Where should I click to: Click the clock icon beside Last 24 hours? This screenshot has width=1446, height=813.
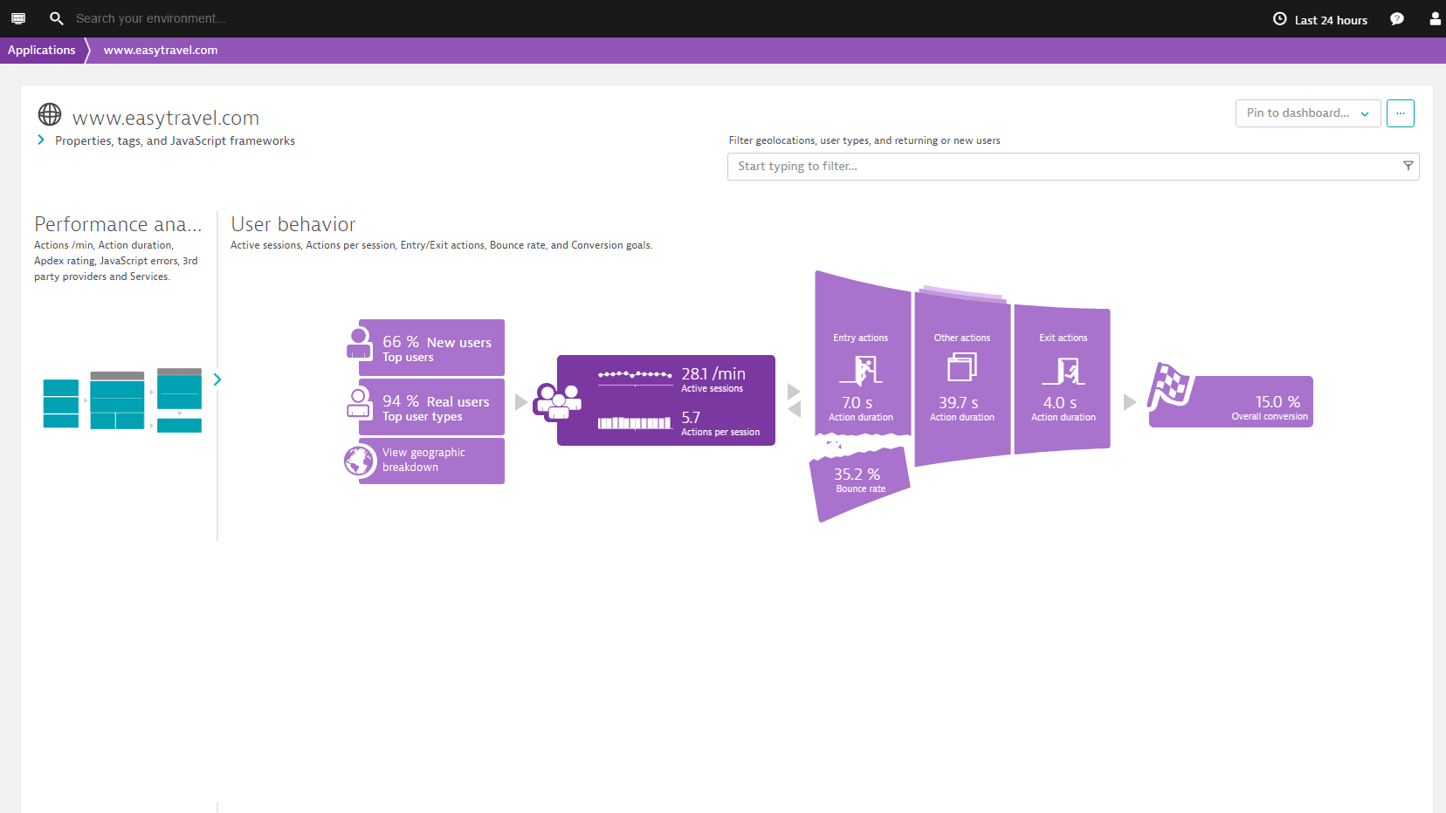[1280, 19]
